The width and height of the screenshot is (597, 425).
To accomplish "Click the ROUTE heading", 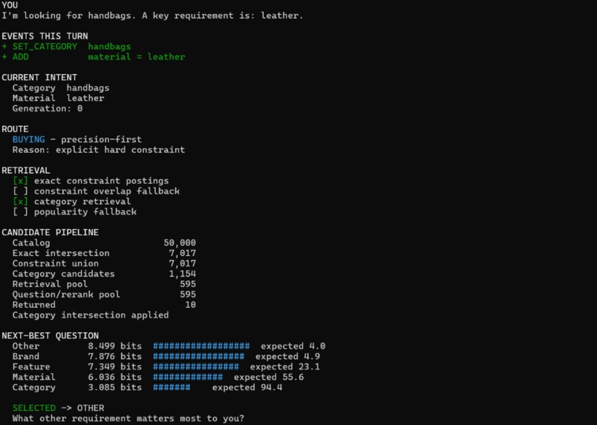I will (x=15, y=129).
